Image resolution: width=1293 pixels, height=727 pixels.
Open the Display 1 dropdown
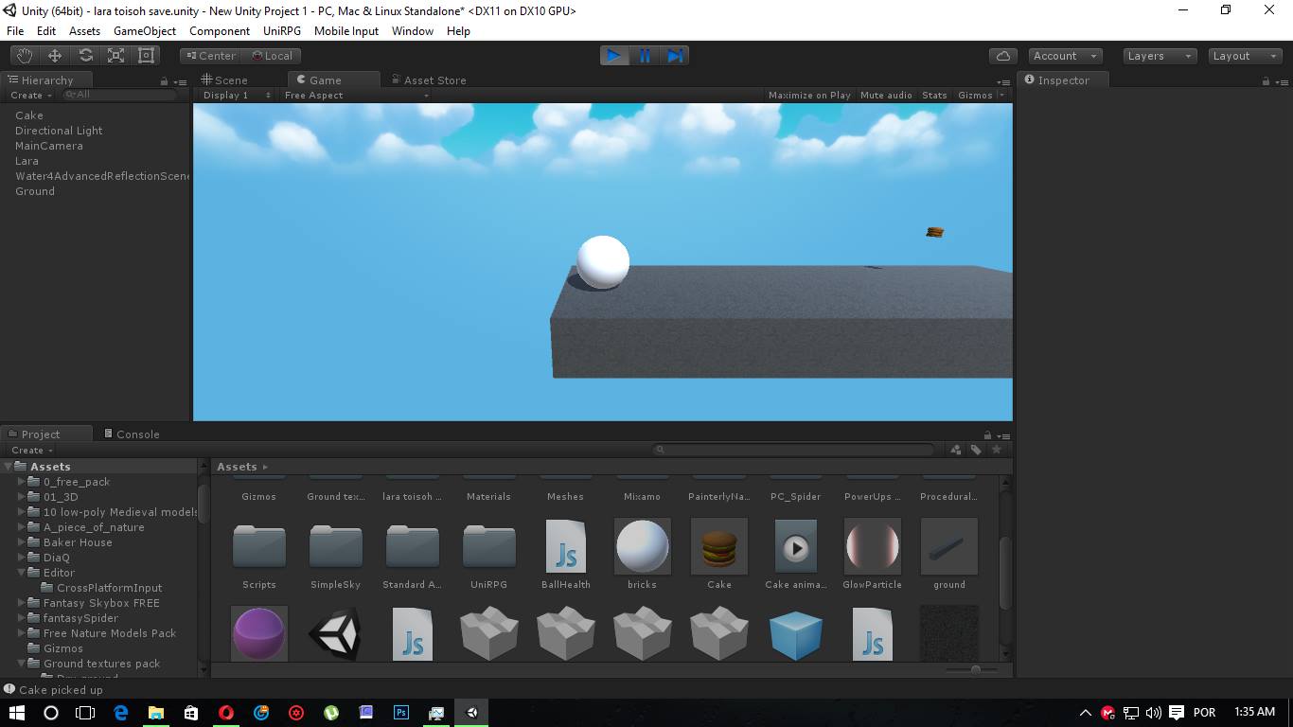pyautogui.click(x=236, y=95)
